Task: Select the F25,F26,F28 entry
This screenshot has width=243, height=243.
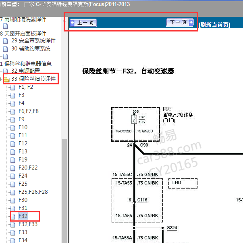Action: pyautogui.click(x=33, y=192)
